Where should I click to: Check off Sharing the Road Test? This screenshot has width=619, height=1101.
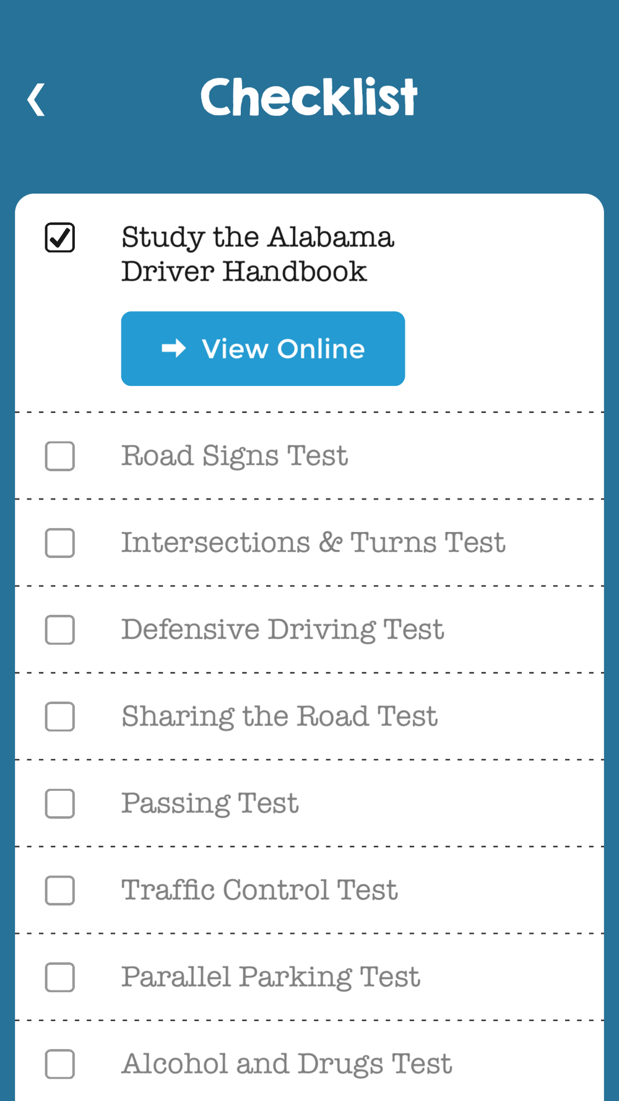(60, 716)
